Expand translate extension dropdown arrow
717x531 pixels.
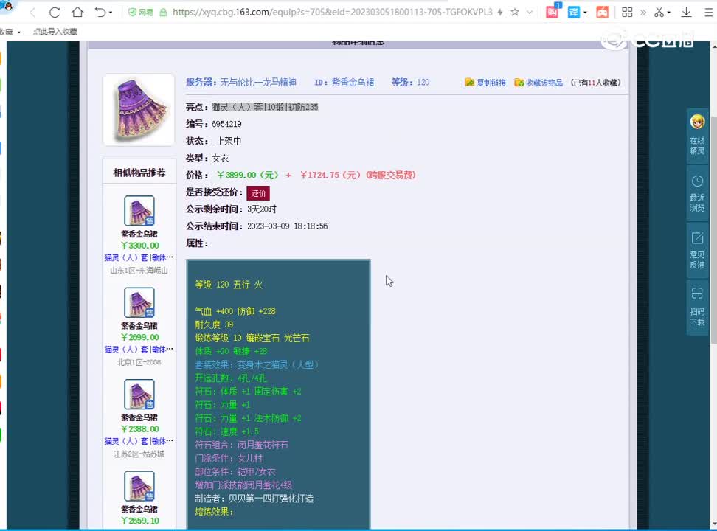coord(585,13)
